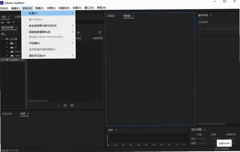Screen dimensions: 240x152
Task: Click 插入文件(I)... menu entry
Action: coord(49,20)
